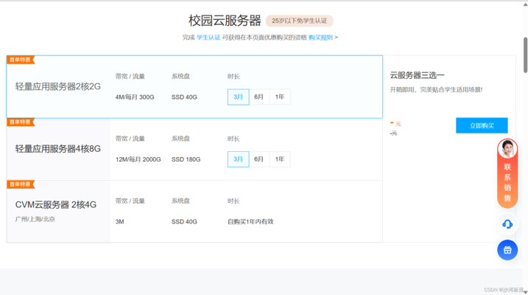Image resolution: width=528 pixels, height=295 pixels.
Task: Click the 立即购买 button
Action: tap(482, 125)
